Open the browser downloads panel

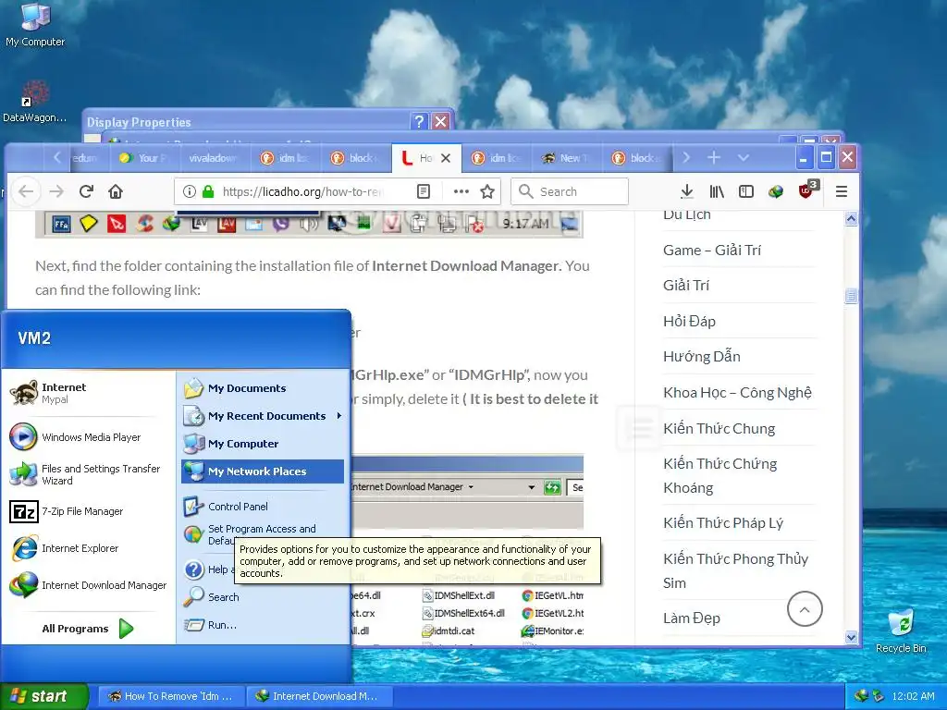(687, 191)
